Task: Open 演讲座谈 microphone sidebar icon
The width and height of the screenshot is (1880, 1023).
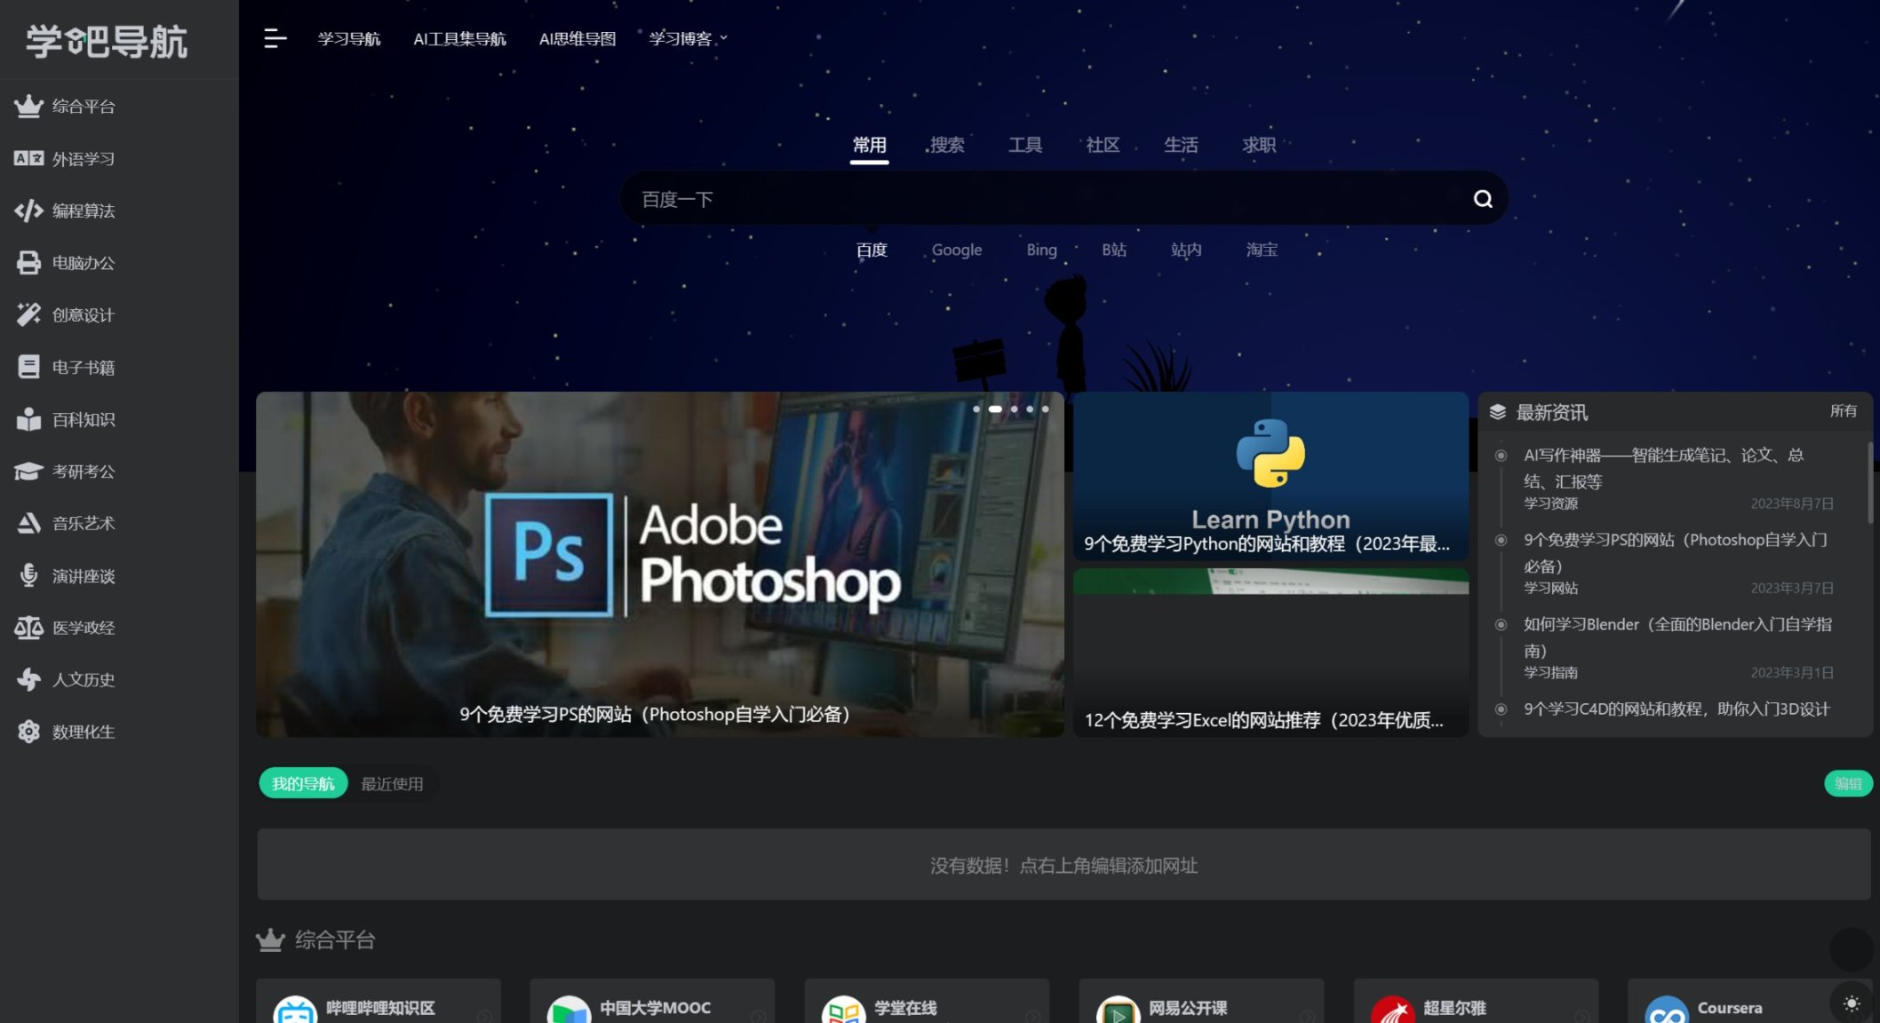Action: (28, 575)
